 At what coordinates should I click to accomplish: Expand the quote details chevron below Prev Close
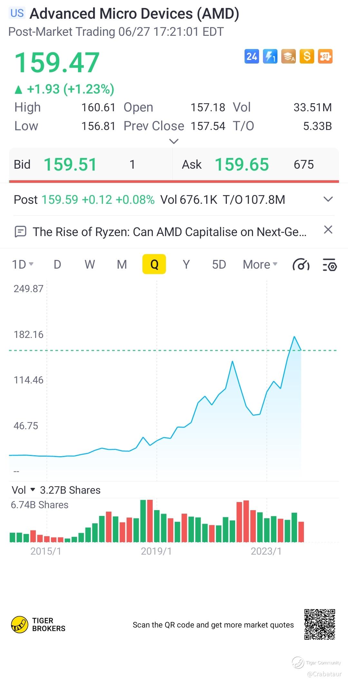tap(174, 141)
